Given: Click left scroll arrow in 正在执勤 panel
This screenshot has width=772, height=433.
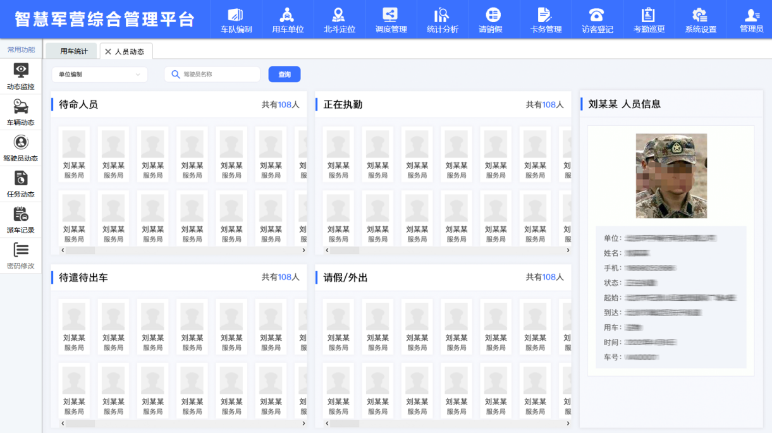Looking at the screenshot, I should click(327, 250).
